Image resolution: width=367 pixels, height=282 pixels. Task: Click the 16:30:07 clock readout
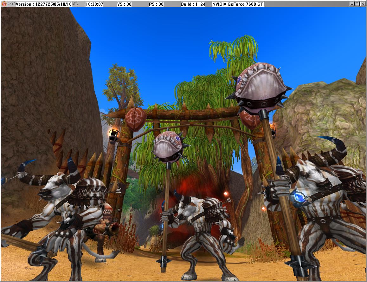coord(94,4)
